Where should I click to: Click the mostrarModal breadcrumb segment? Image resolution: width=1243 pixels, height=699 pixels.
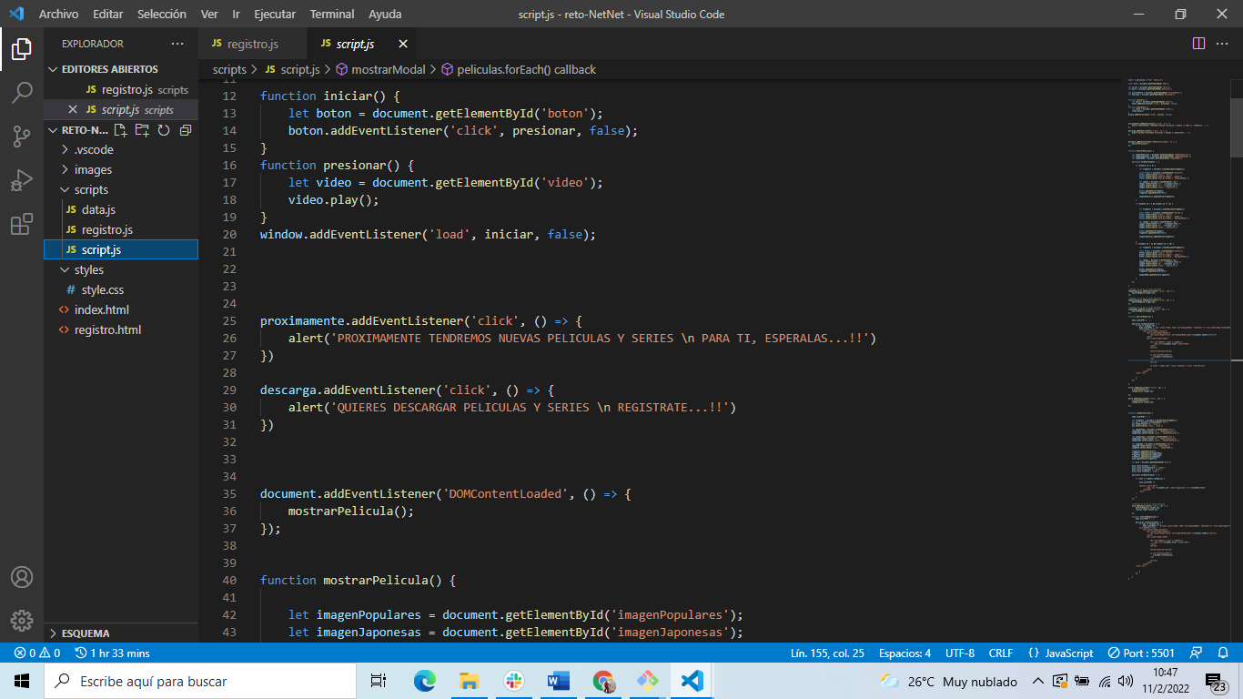[379, 69]
